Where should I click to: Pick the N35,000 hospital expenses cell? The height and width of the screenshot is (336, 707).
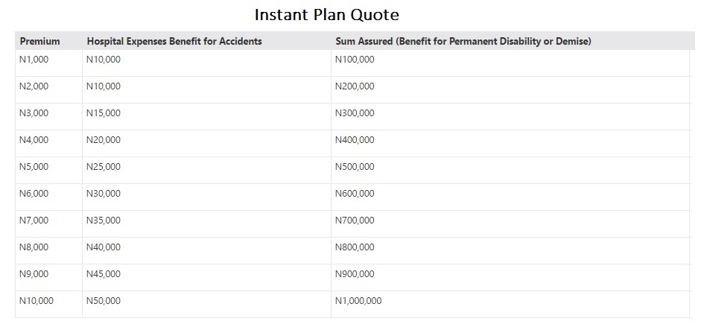point(104,221)
